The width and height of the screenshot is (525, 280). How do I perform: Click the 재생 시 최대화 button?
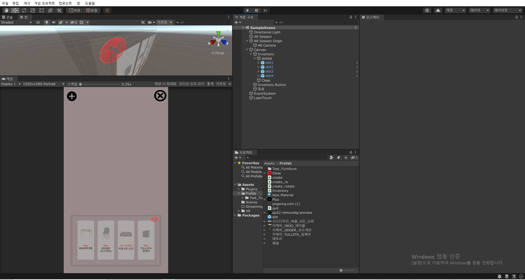tap(165, 84)
